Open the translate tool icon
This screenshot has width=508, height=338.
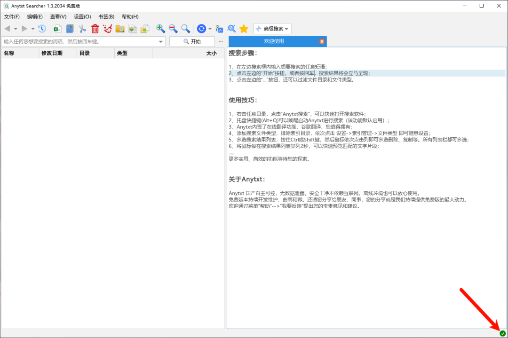(219, 29)
